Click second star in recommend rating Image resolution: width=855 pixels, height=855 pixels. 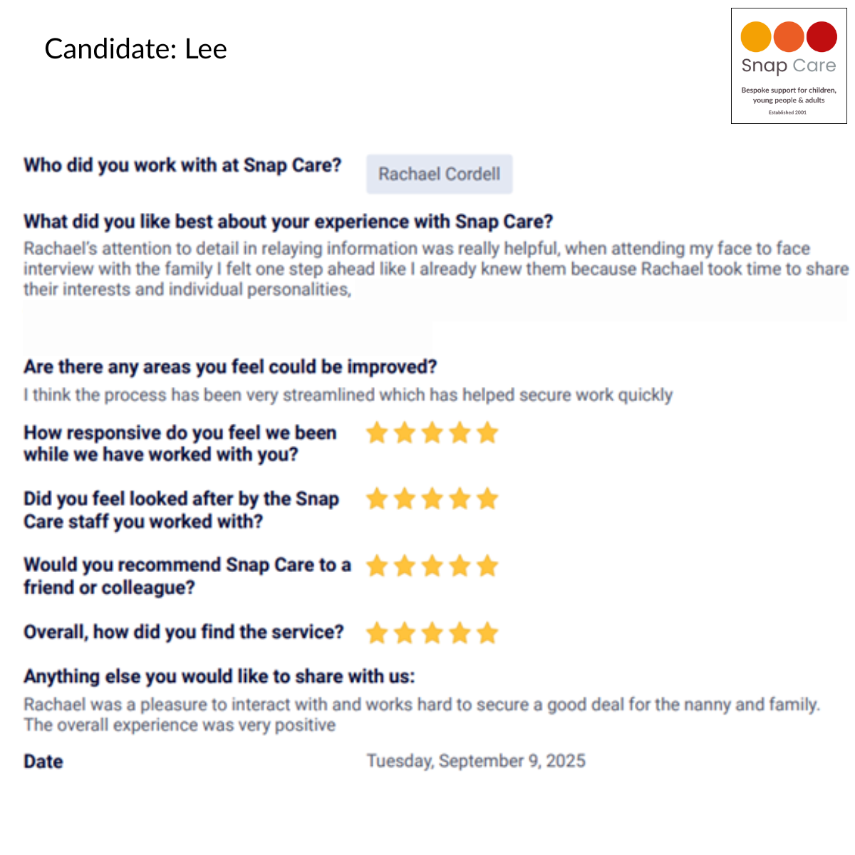[405, 566]
